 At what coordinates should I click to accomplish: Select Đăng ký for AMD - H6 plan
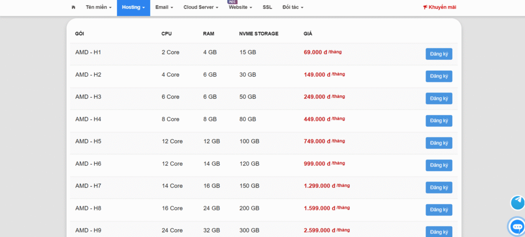pyautogui.click(x=439, y=165)
